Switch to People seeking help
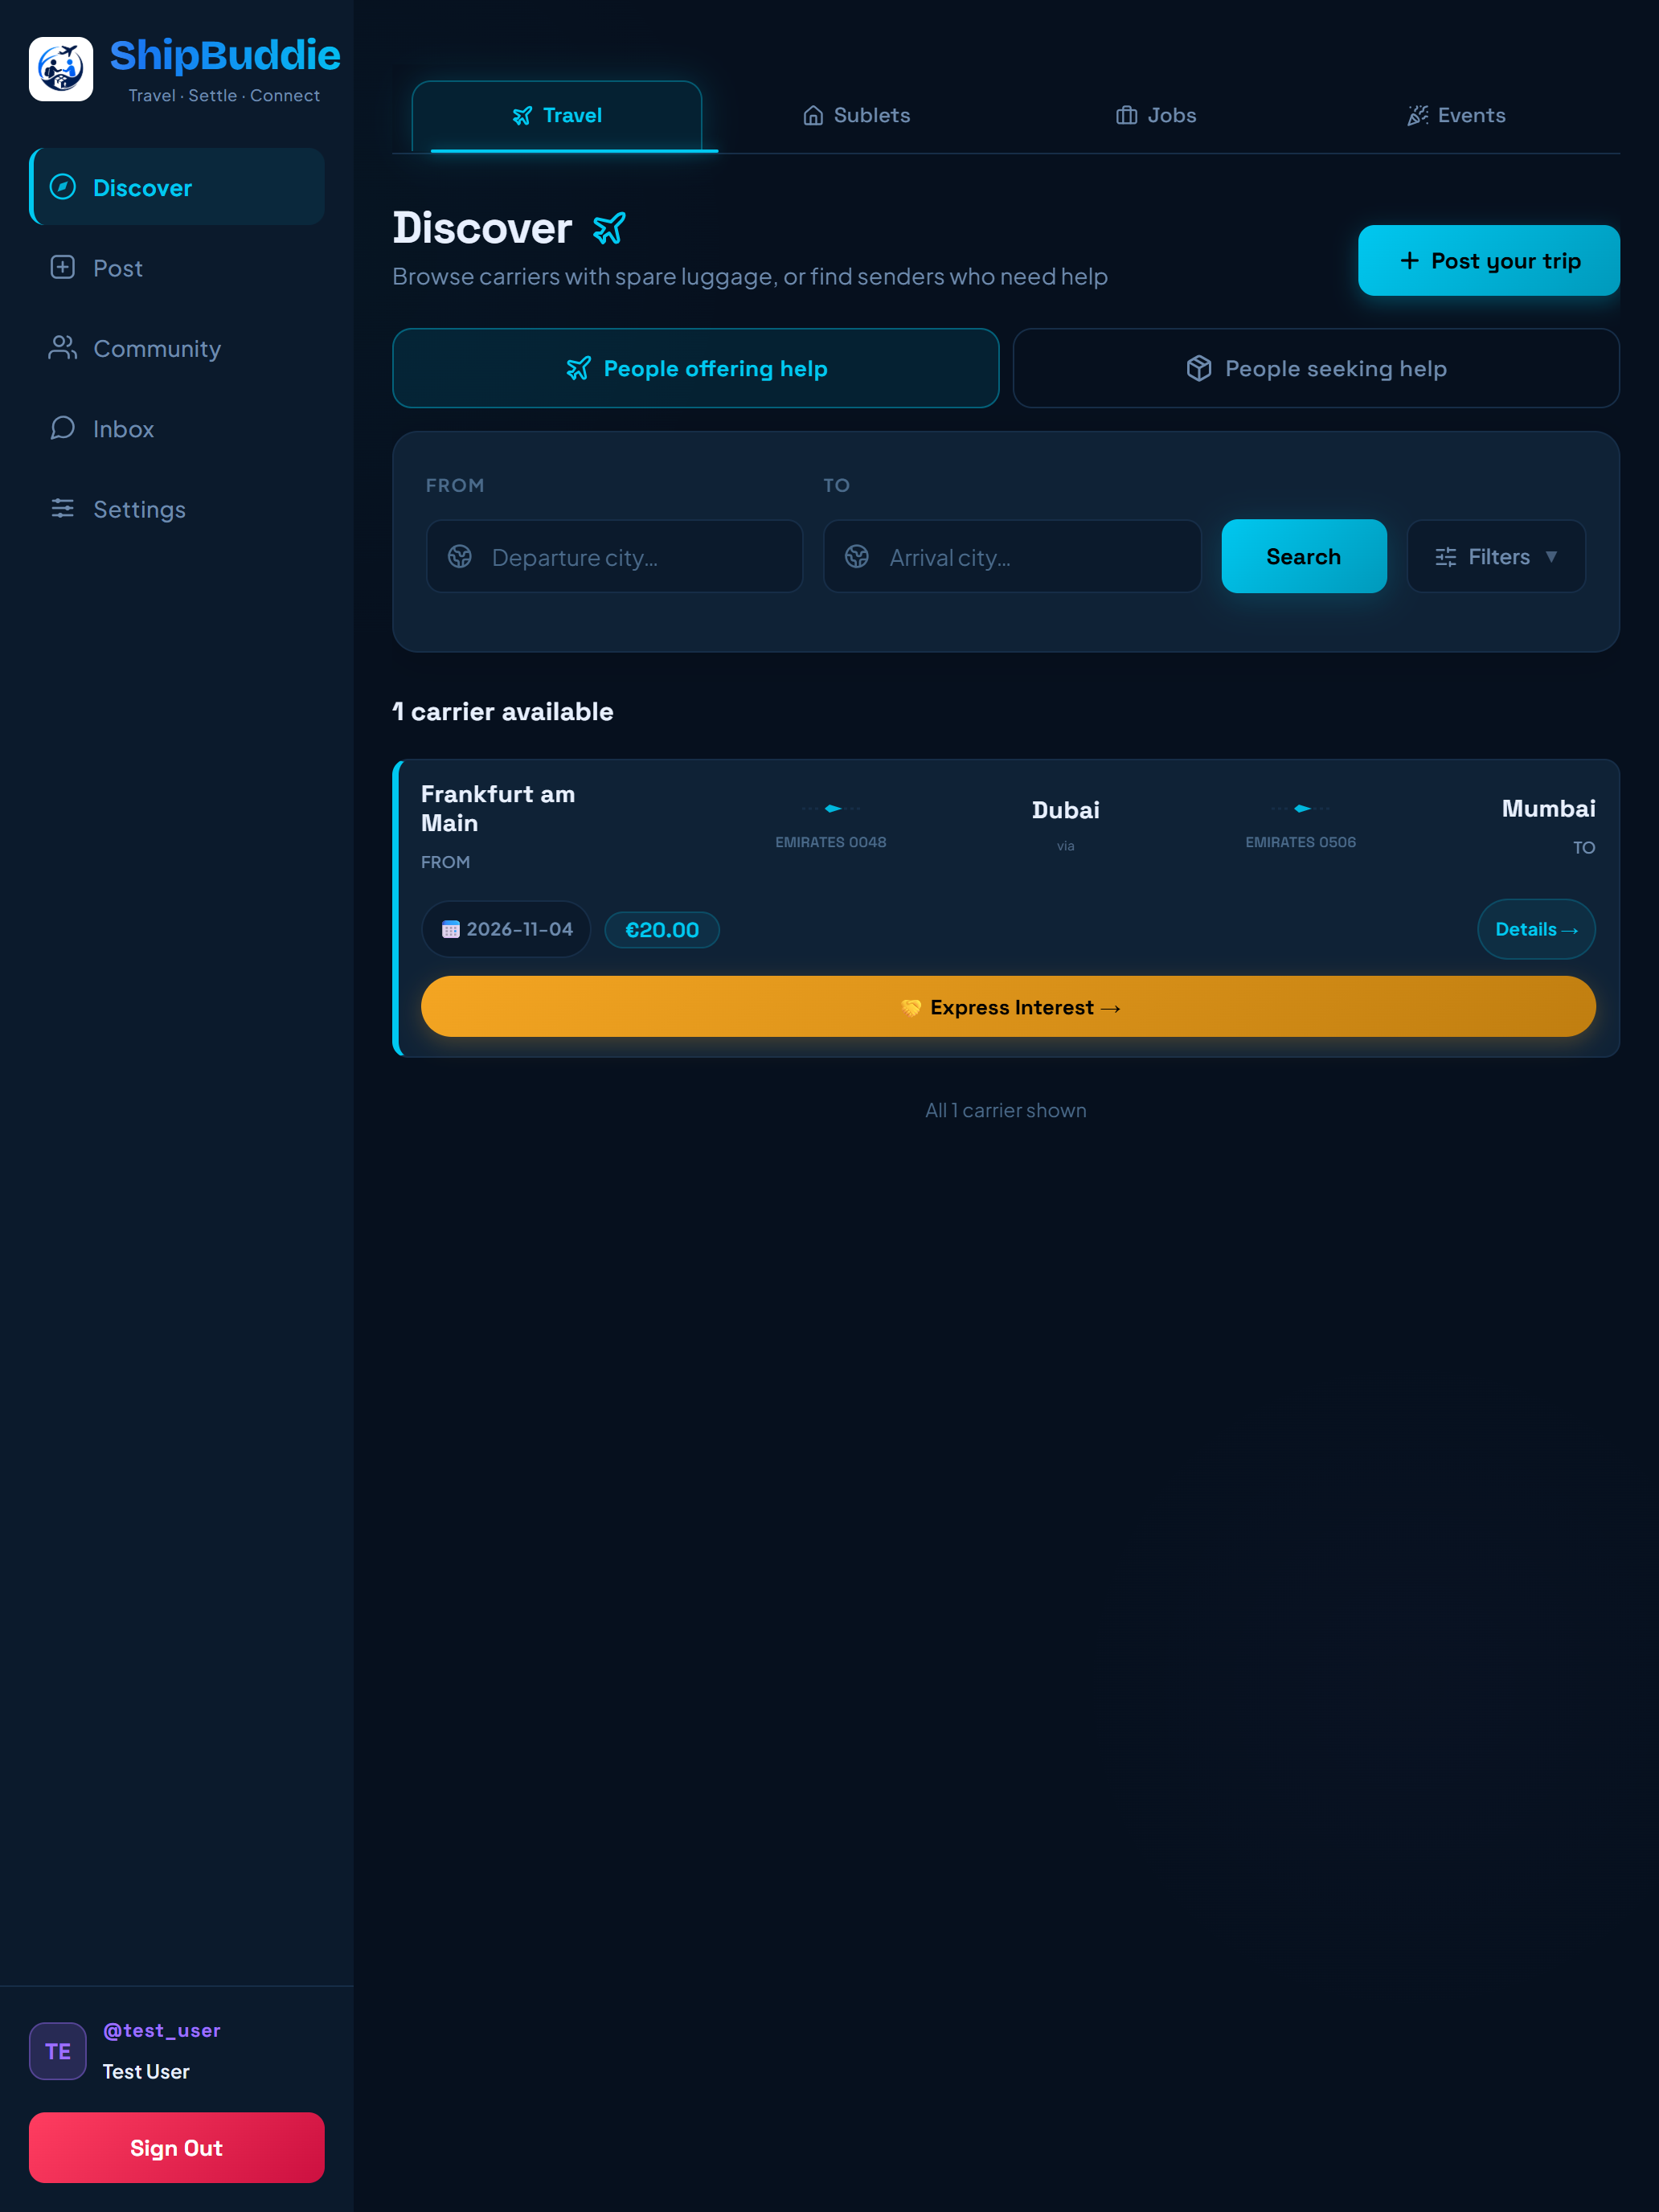 [x=1316, y=368]
